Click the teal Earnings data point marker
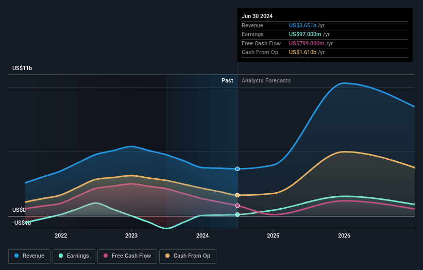 [x=238, y=215]
